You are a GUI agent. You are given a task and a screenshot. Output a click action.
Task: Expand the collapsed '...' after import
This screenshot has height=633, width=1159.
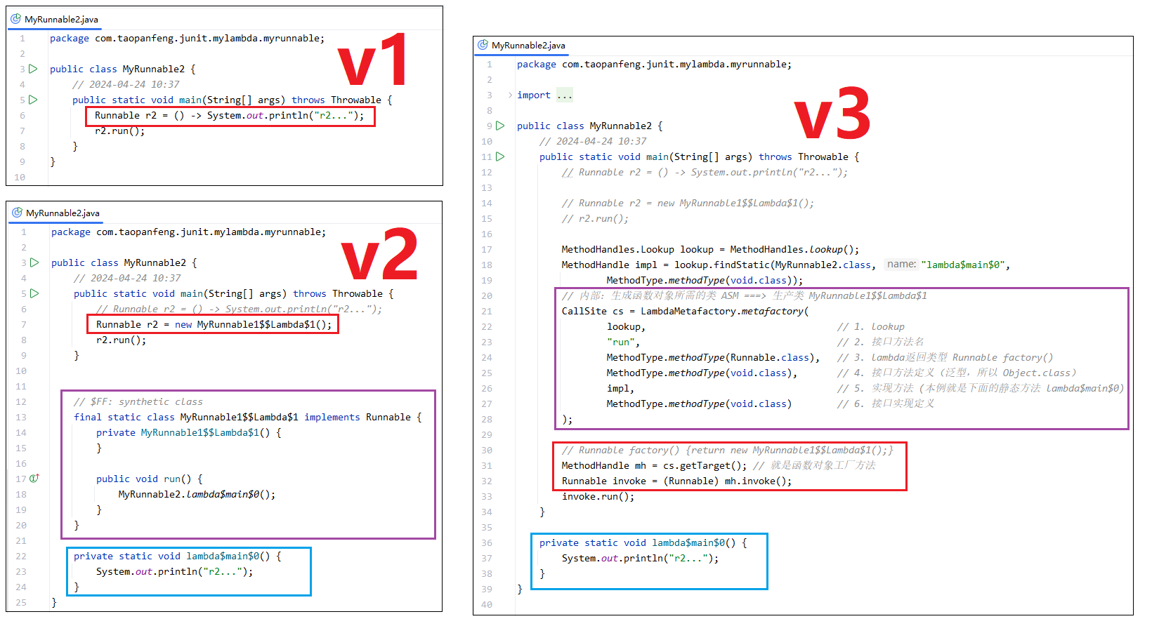click(x=565, y=95)
